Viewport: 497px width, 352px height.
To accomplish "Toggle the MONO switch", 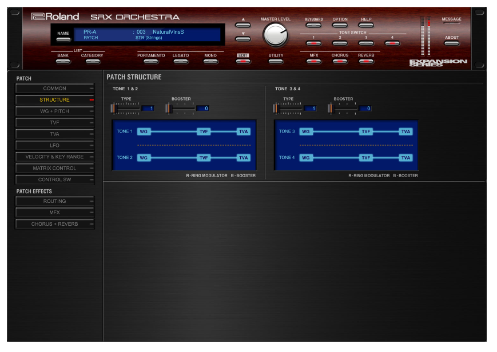I will tap(210, 62).
